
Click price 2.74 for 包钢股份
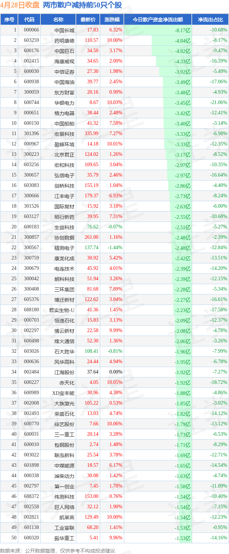click(94, 445)
